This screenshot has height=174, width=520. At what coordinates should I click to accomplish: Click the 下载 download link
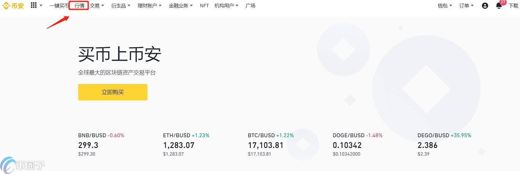click(513, 6)
